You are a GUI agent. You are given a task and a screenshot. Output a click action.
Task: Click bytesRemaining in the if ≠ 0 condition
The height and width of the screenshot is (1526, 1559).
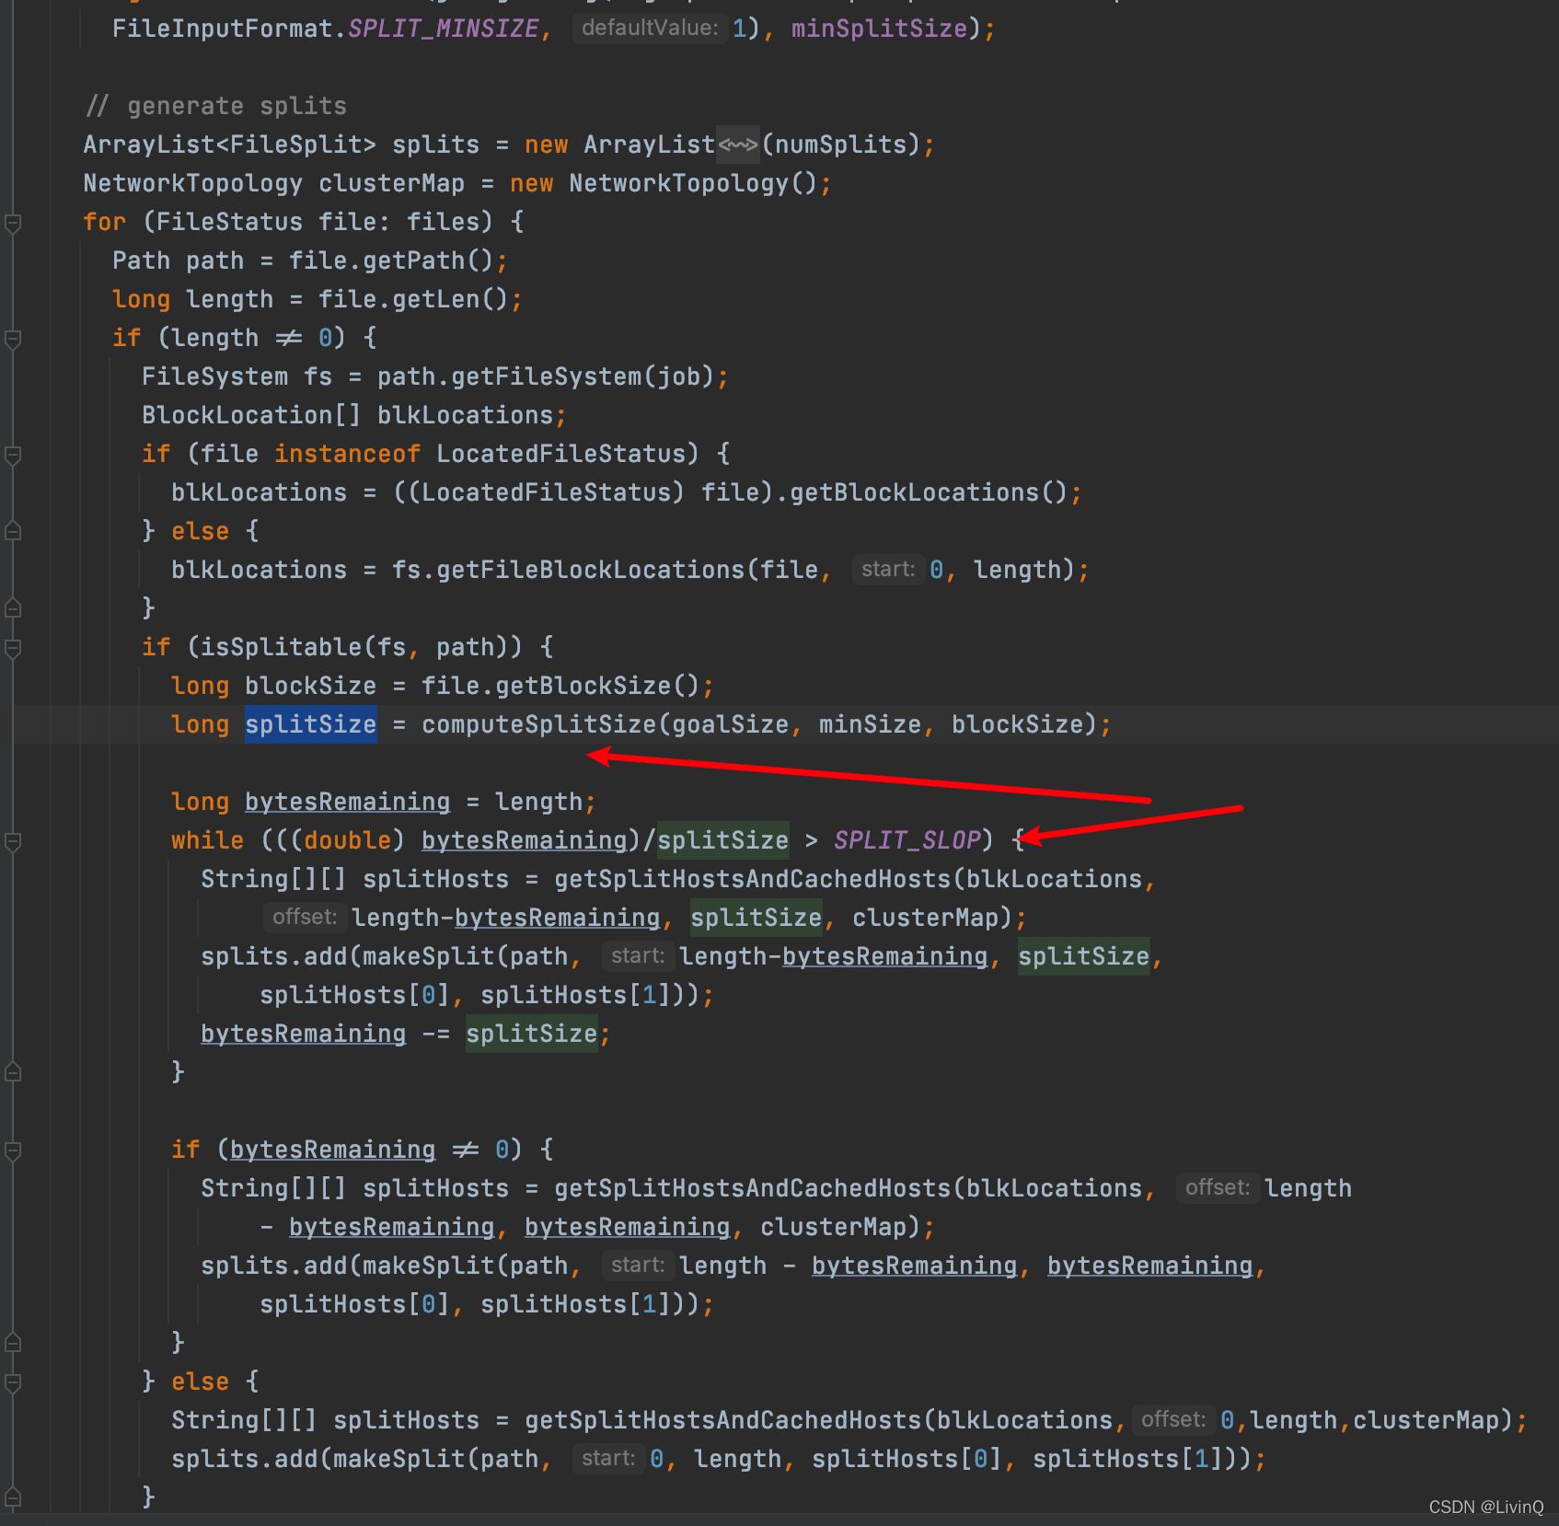(x=332, y=1150)
